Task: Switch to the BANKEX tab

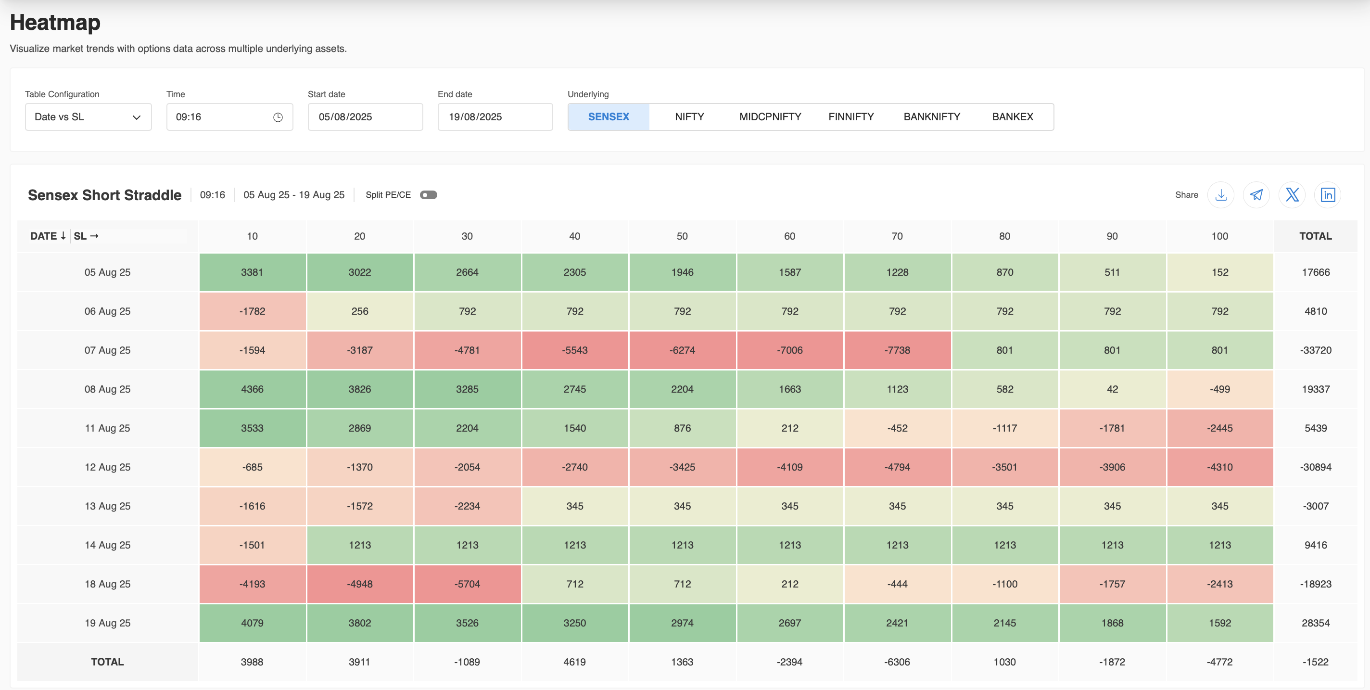Action: (x=1012, y=117)
